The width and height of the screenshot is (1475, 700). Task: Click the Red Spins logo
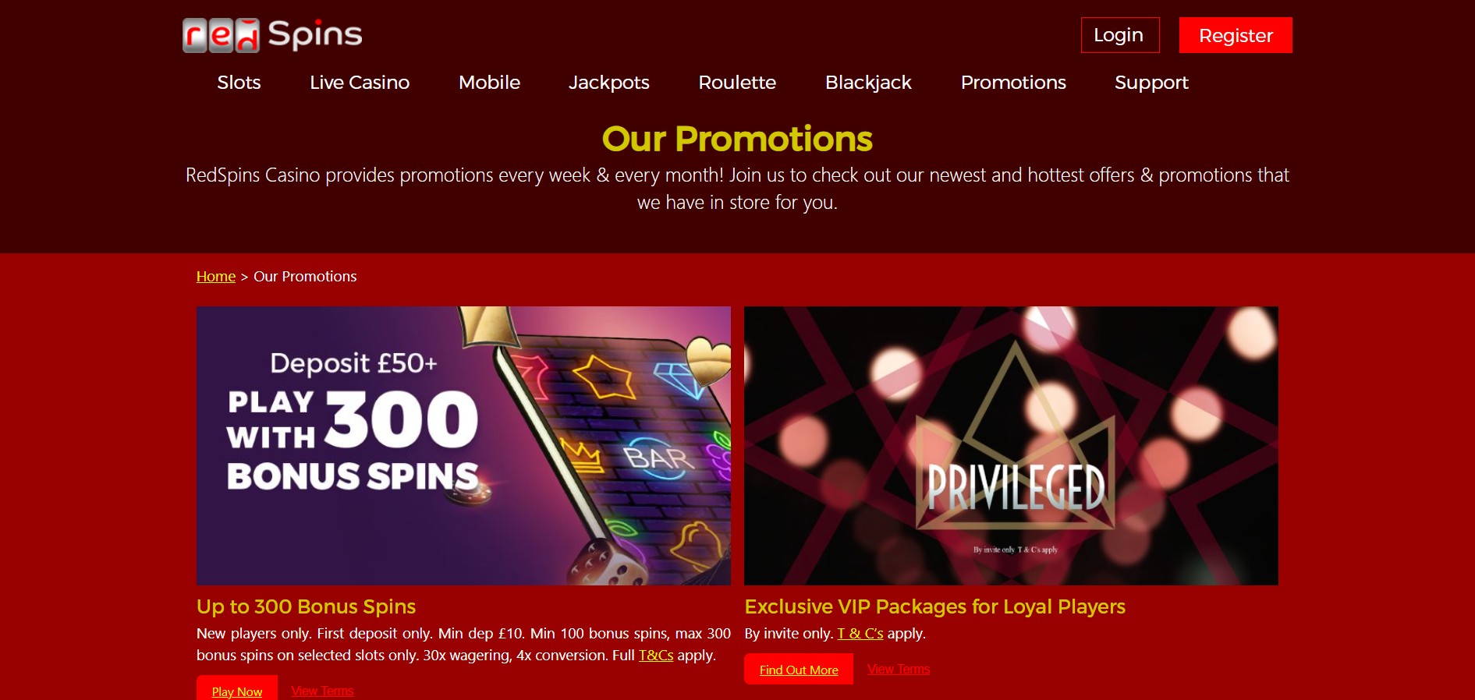(x=272, y=35)
